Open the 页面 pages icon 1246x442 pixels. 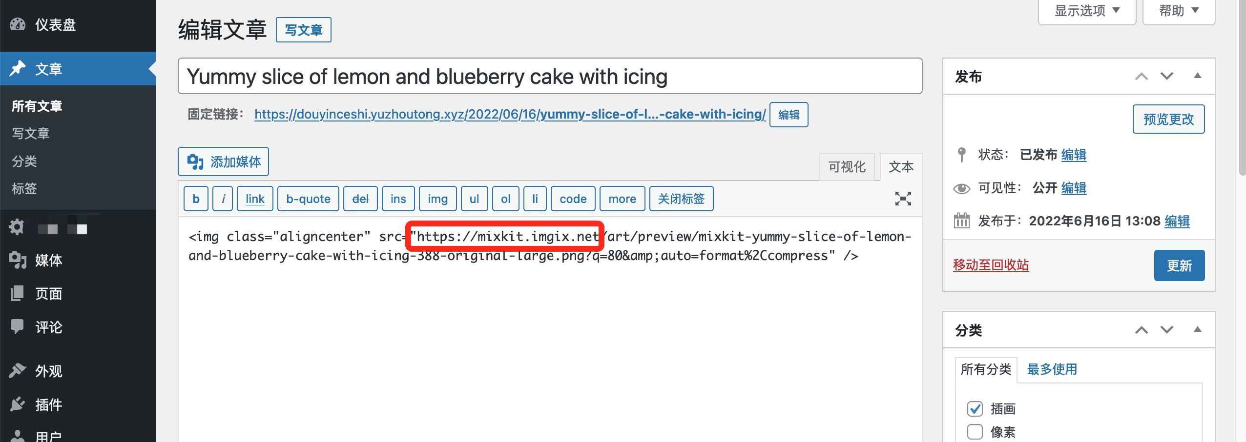tap(18, 293)
